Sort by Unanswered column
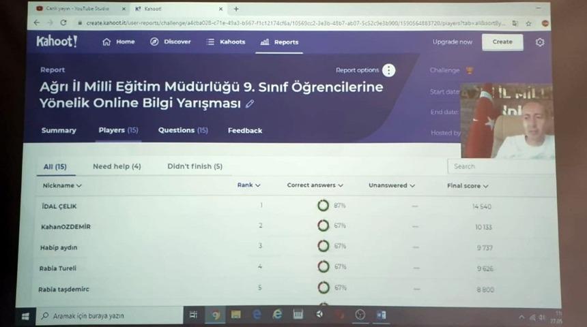This screenshot has height=327, width=587. click(x=392, y=185)
